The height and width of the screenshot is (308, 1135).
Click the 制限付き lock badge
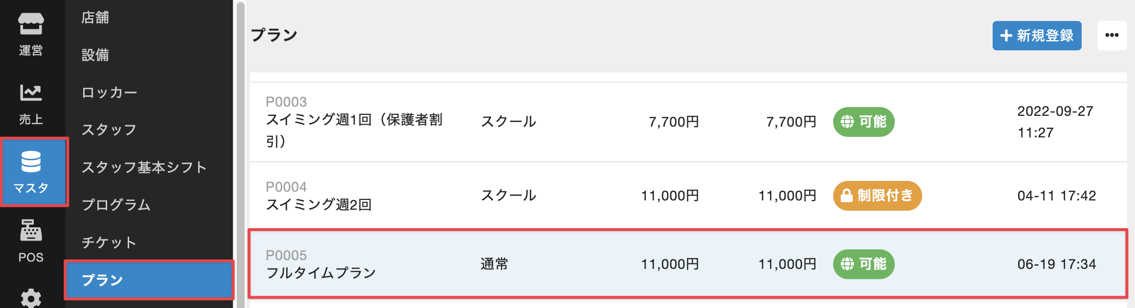(877, 196)
